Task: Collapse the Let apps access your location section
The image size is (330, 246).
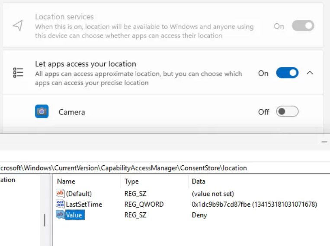Action: (310, 73)
